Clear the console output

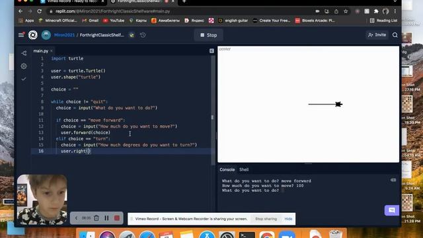pos(393,180)
